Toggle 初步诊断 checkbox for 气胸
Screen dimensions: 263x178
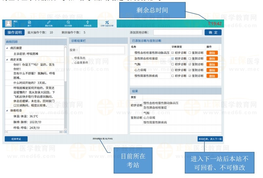click(173, 64)
